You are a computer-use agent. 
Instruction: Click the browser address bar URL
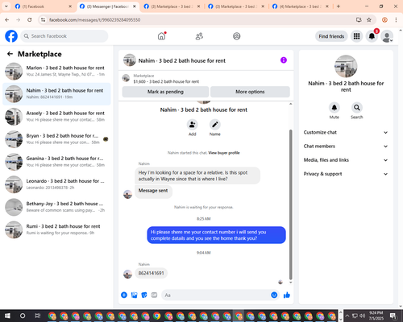[x=94, y=20]
